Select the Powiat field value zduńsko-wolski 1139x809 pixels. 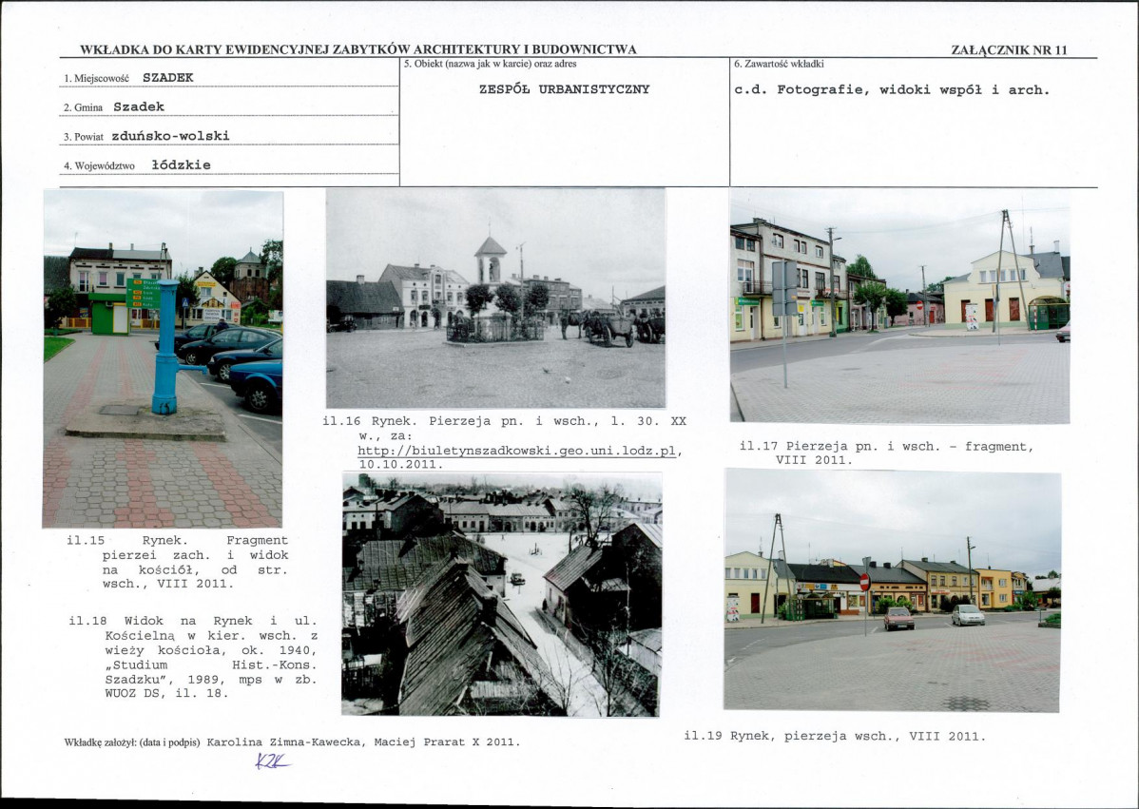click(x=170, y=136)
